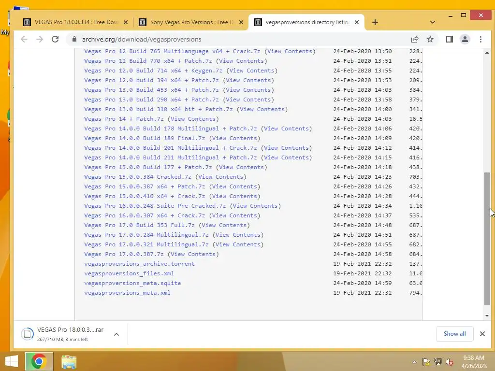Click the forward navigation arrow

[x=40, y=39]
